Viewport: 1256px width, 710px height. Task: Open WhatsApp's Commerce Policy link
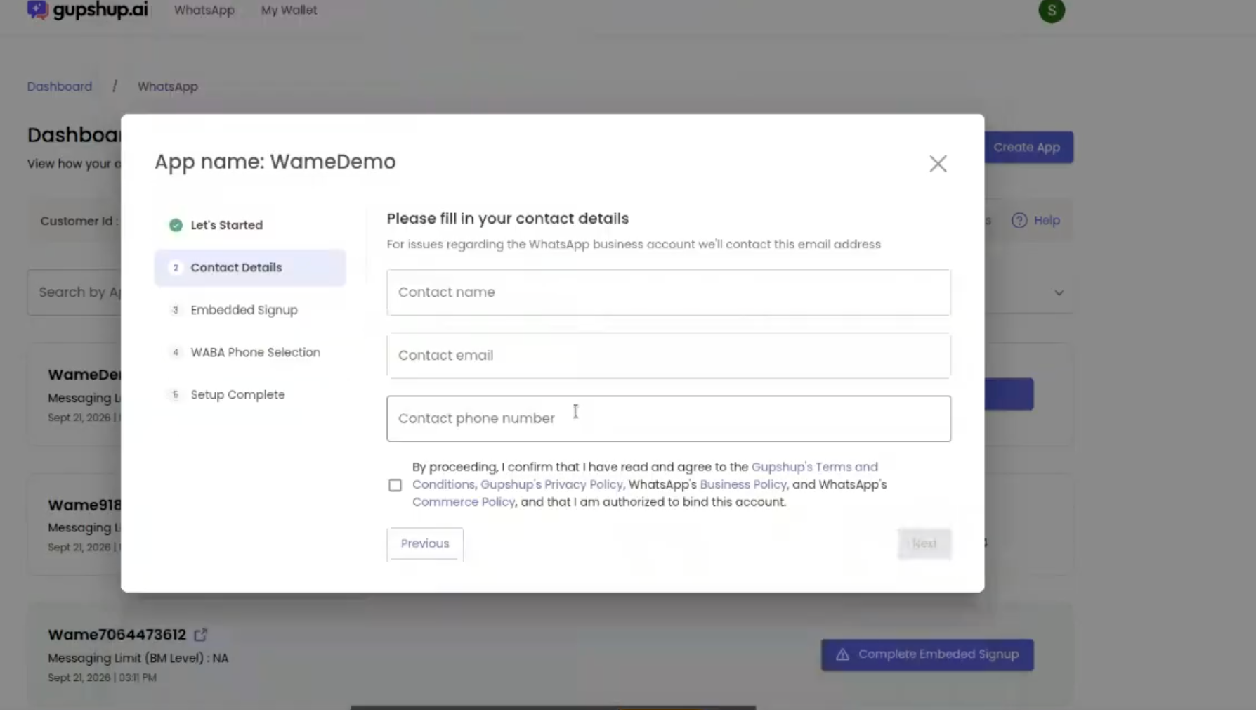(464, 502)
